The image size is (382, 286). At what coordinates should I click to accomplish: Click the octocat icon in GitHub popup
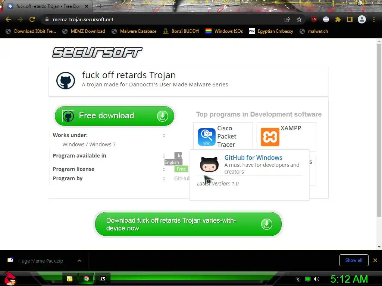coord(209,165)
